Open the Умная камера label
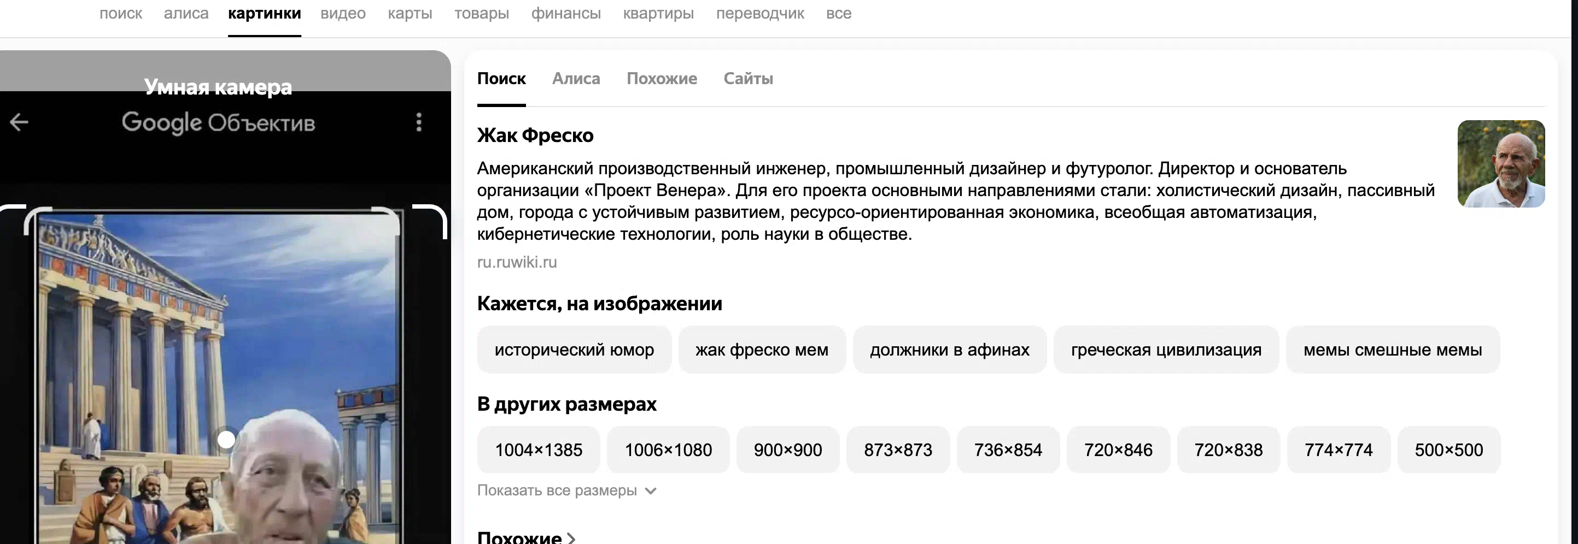Screen dimensions: 1578x544 tap(218, 87)
